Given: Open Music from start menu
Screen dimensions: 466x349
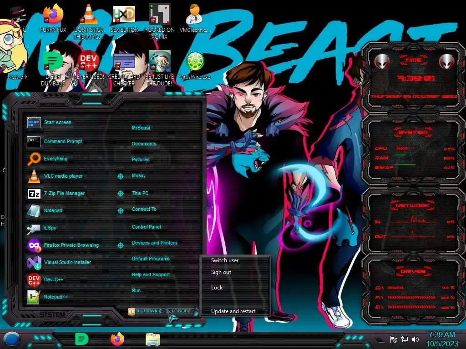Looking at the screenshot, I should [138, 176].
